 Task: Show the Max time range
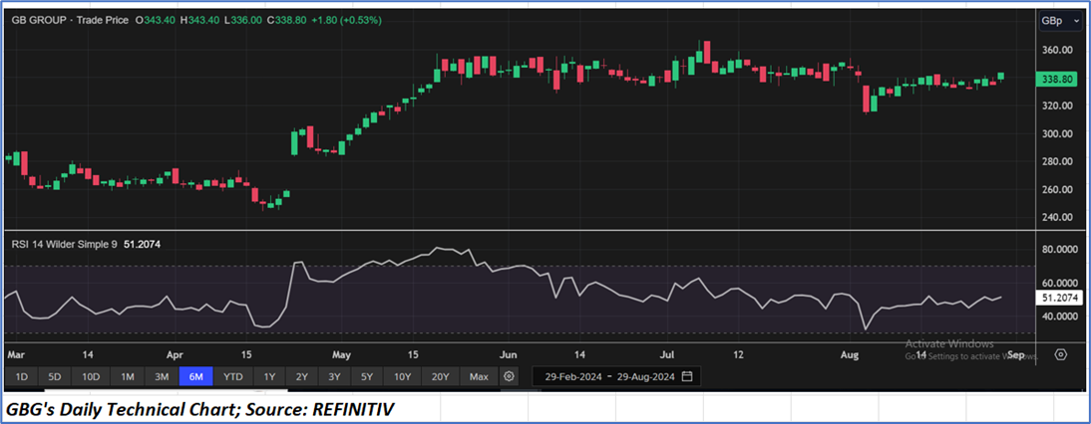click(x=479, y=376)
